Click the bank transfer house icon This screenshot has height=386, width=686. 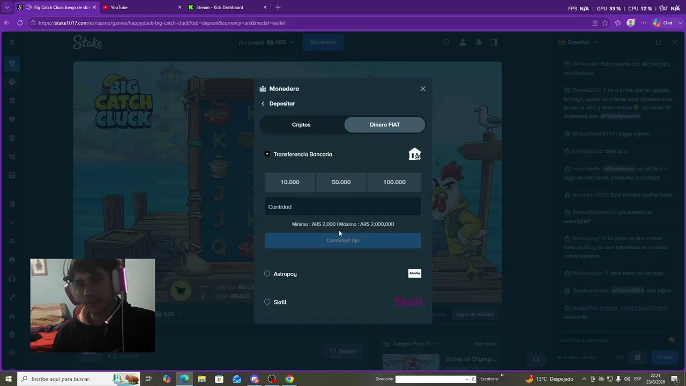[415, 154]
